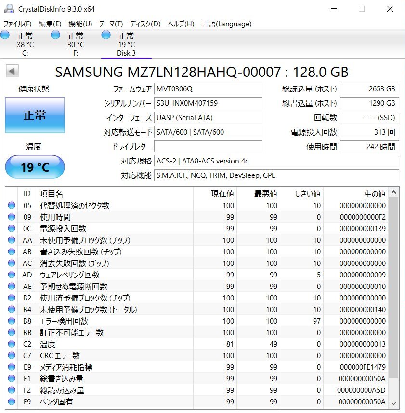Click the power-on count value 313 回
The height and width of the screenshot is (413, 405).
369,132
